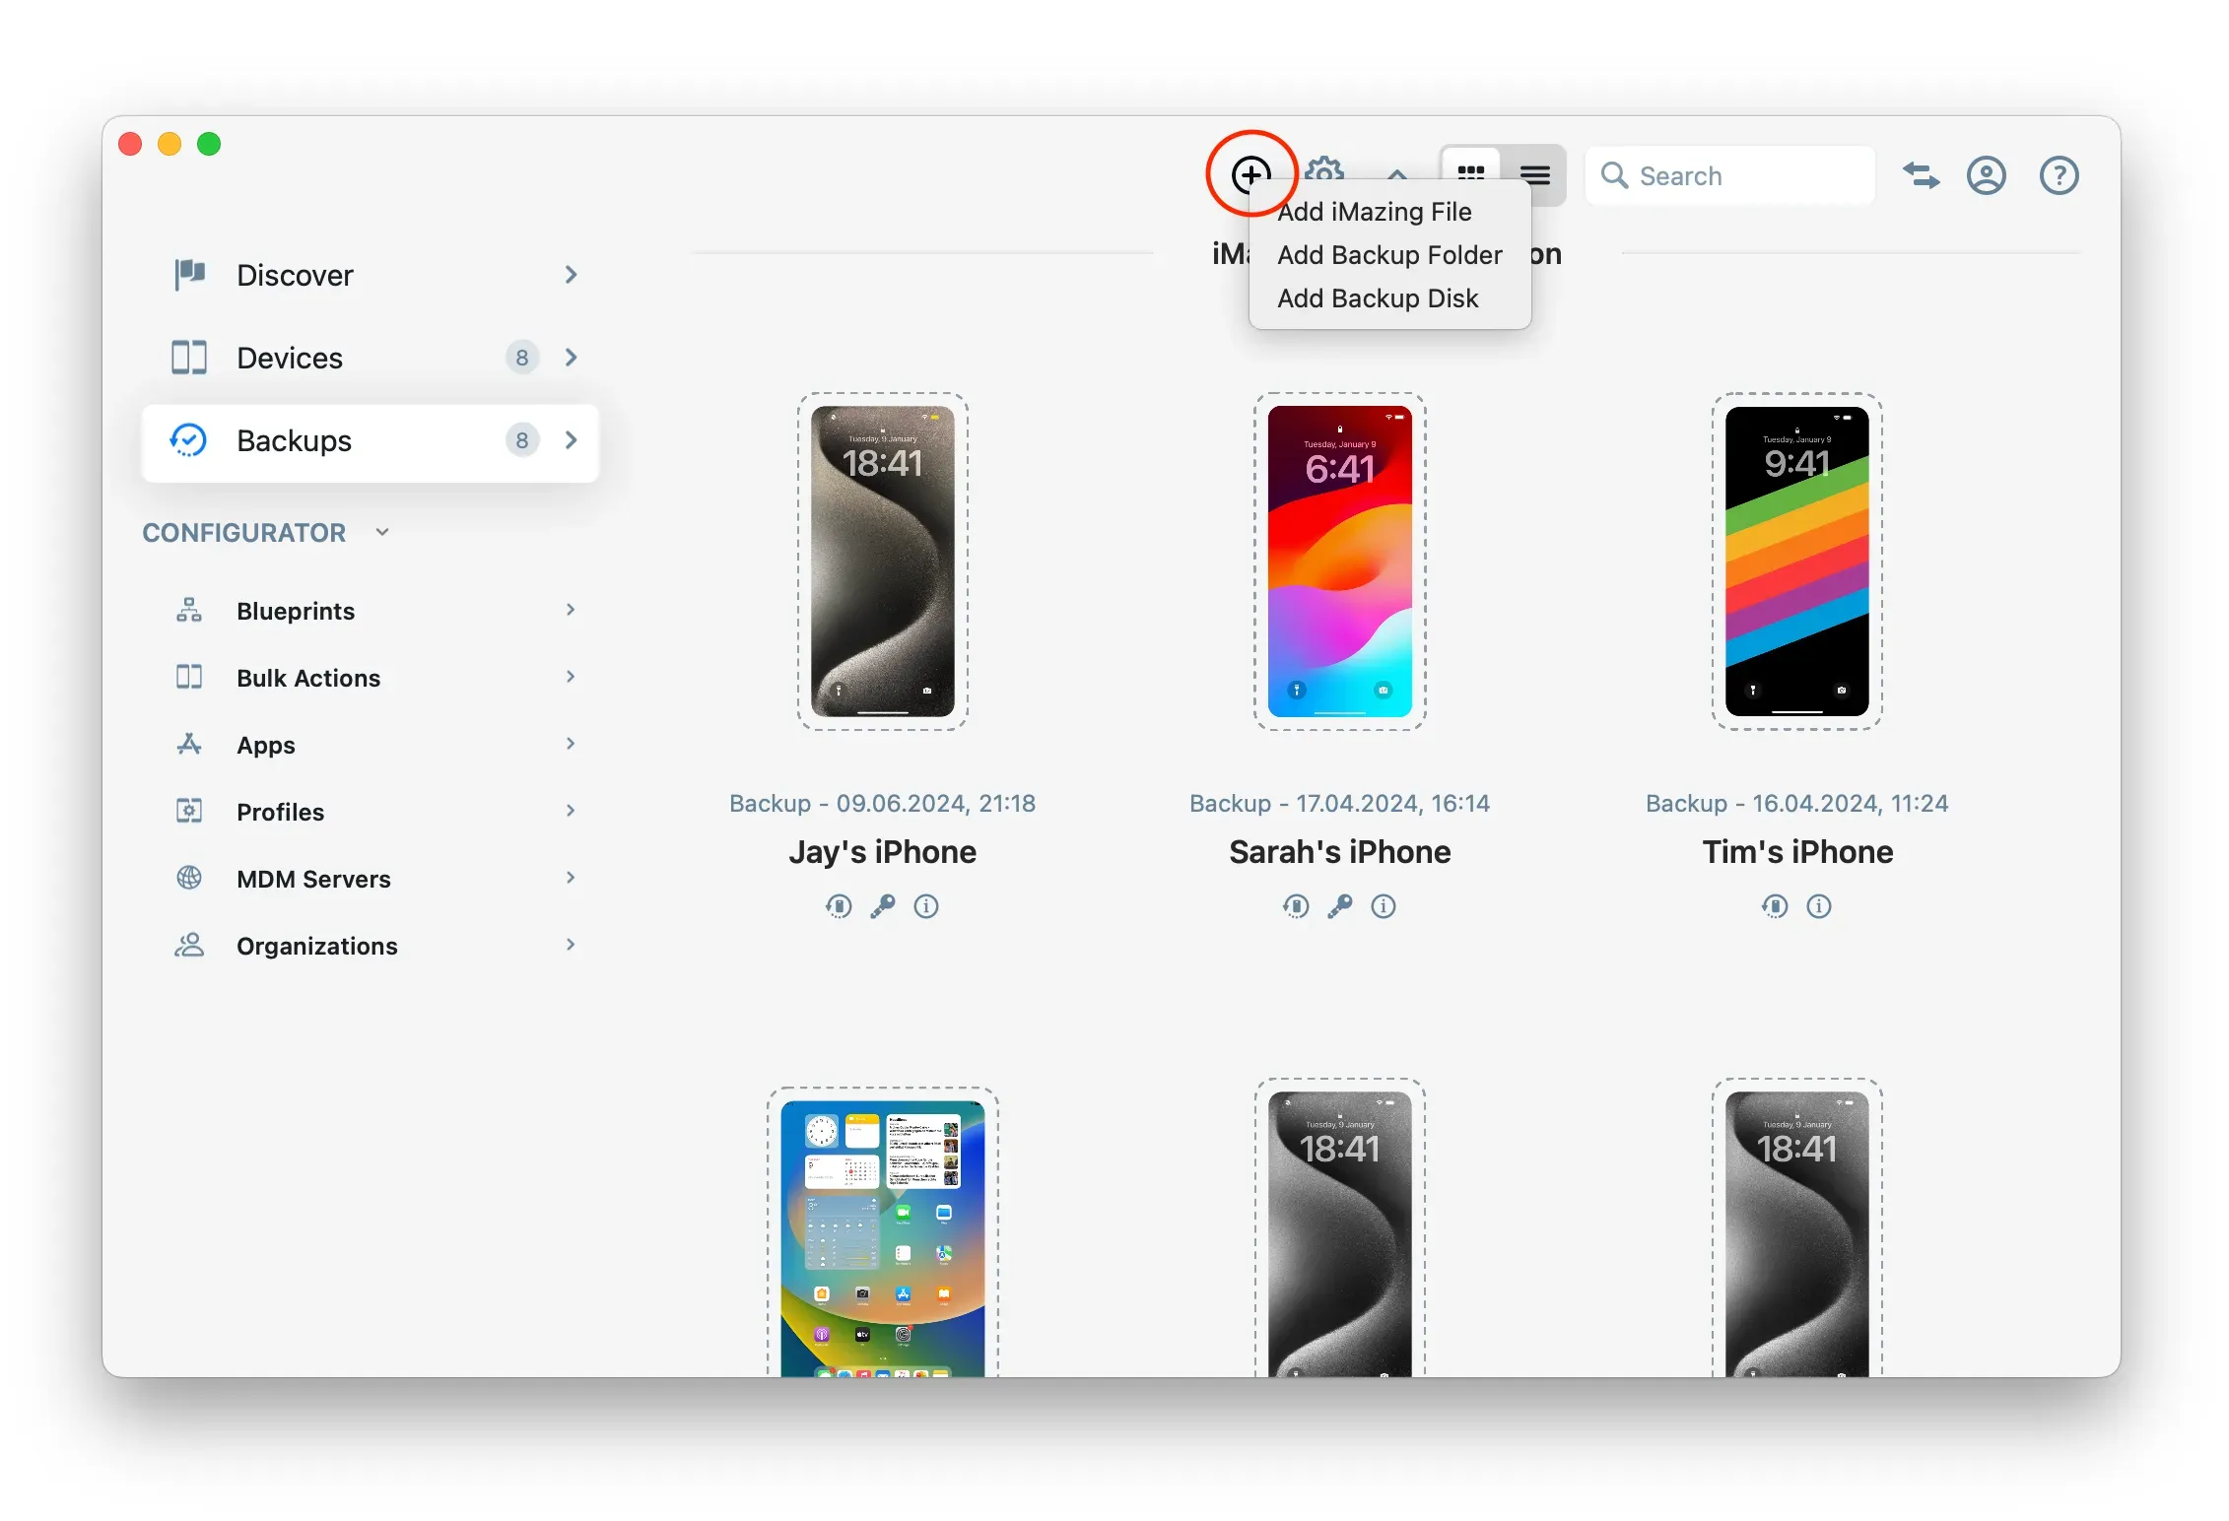This screenshot has height=1521, width=2229.
Task: Click the device transfer arrows icon
Action: click(1921, 175)
